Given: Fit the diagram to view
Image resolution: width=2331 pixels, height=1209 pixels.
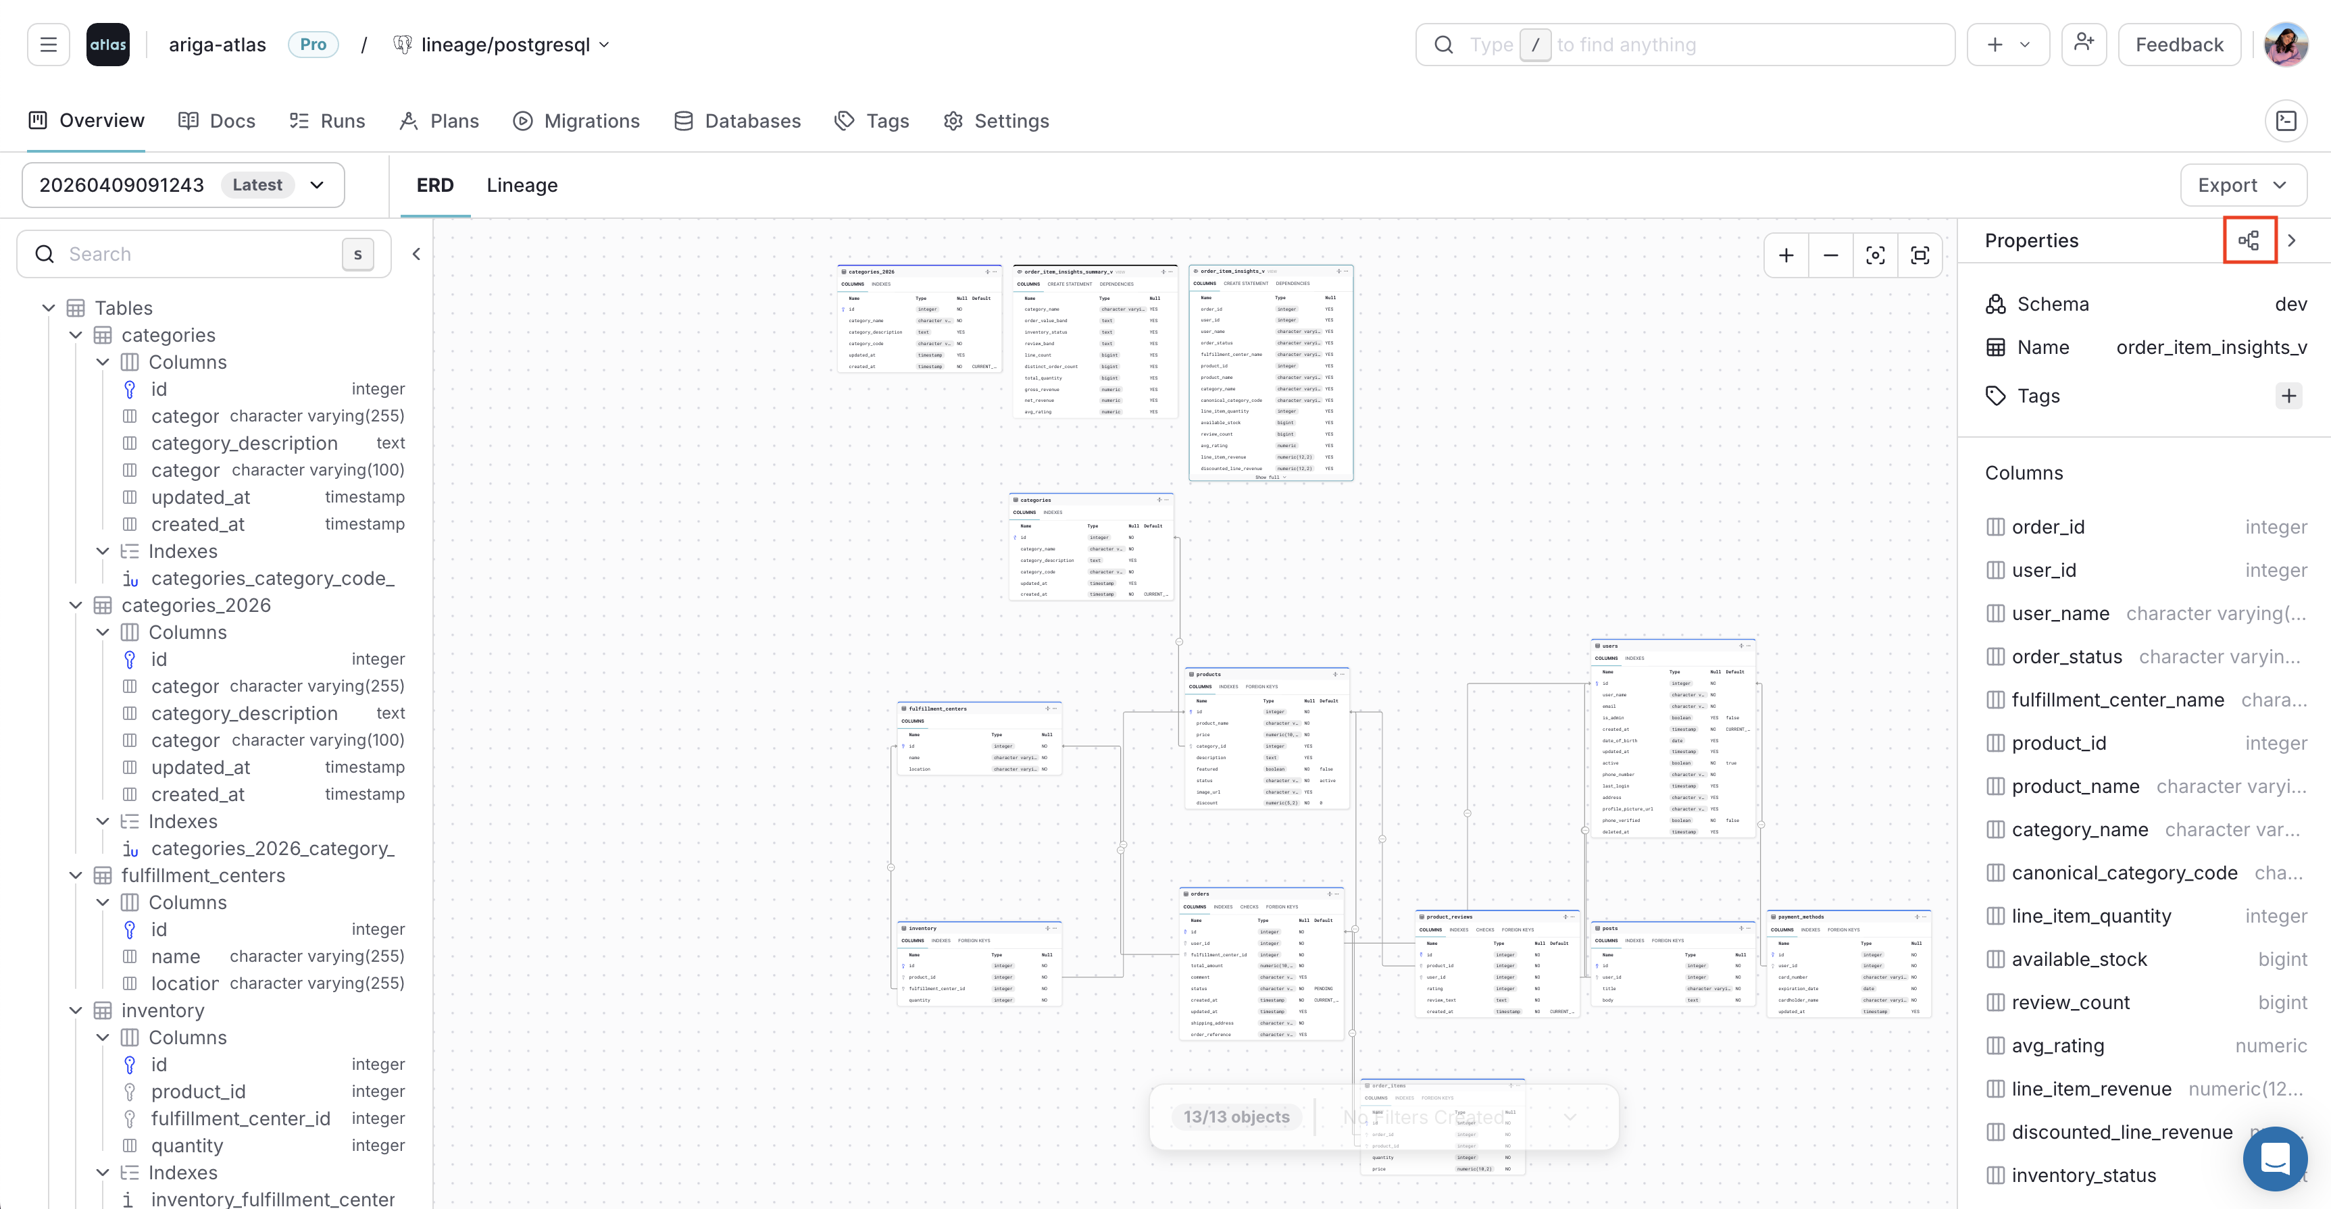Looking at the screenshot, I should pyautogui.click(x=1876, y=254).
